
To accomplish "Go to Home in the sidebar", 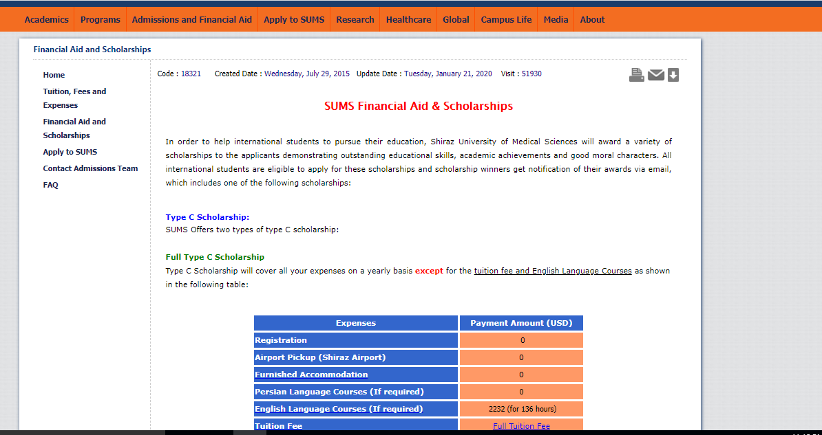I will (54, 75).
